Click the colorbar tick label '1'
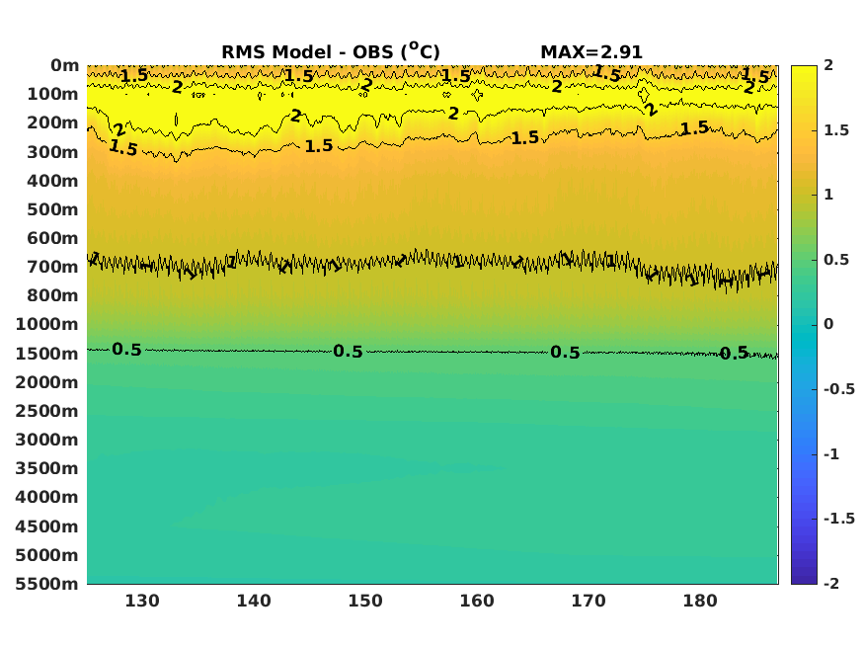The image size is (864, 648). (828, 195)
